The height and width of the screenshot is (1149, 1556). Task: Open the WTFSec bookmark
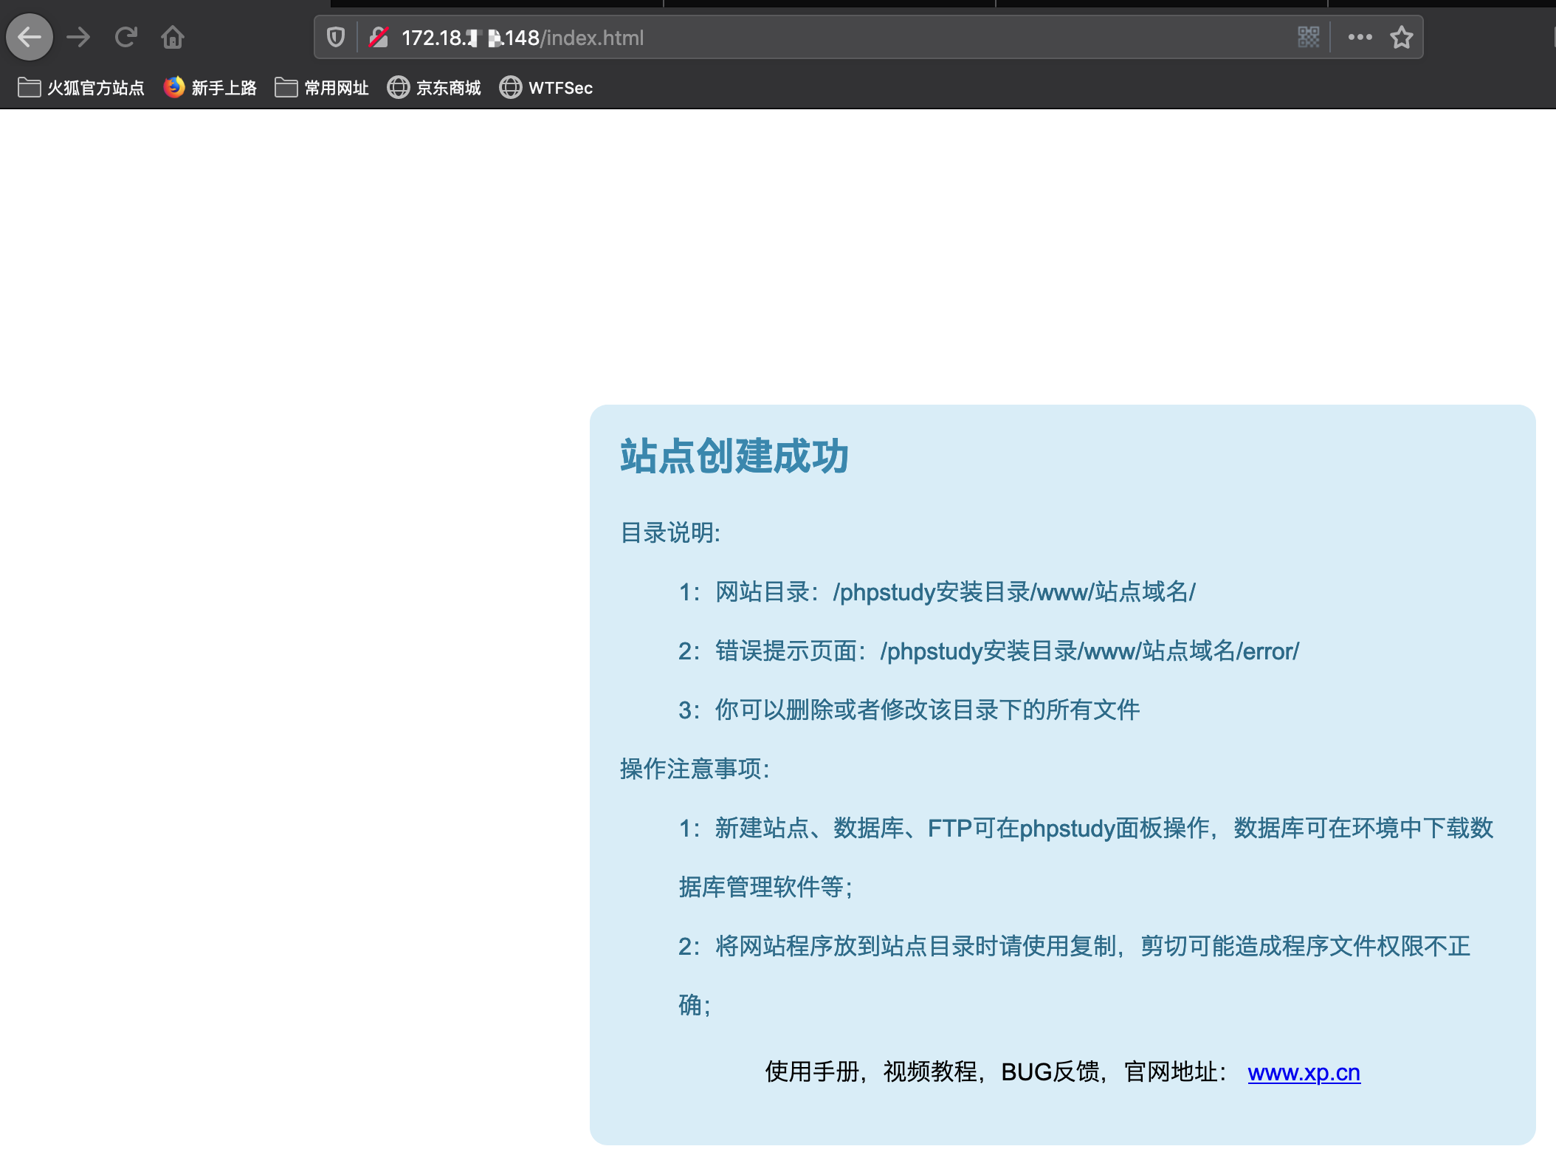(x=546, y=87)
